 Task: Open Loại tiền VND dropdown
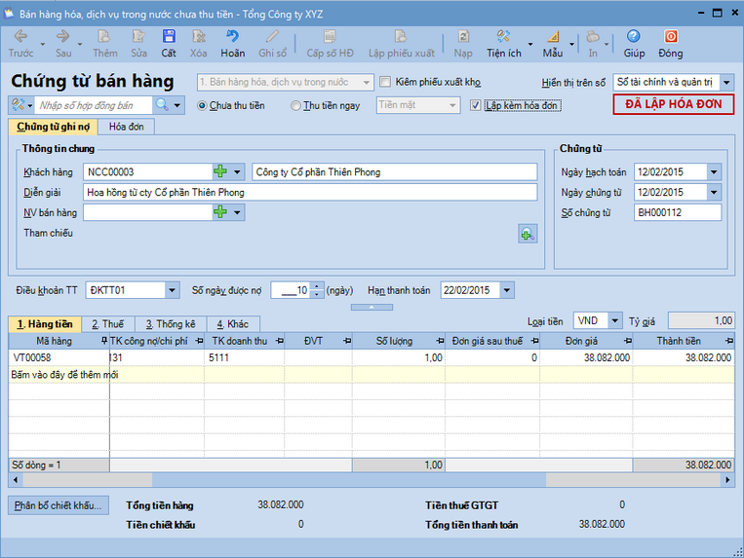point(615,320)
